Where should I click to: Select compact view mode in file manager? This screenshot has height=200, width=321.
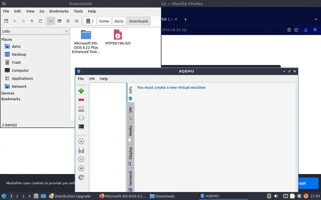pyautogui.click(x=68, y=21)
